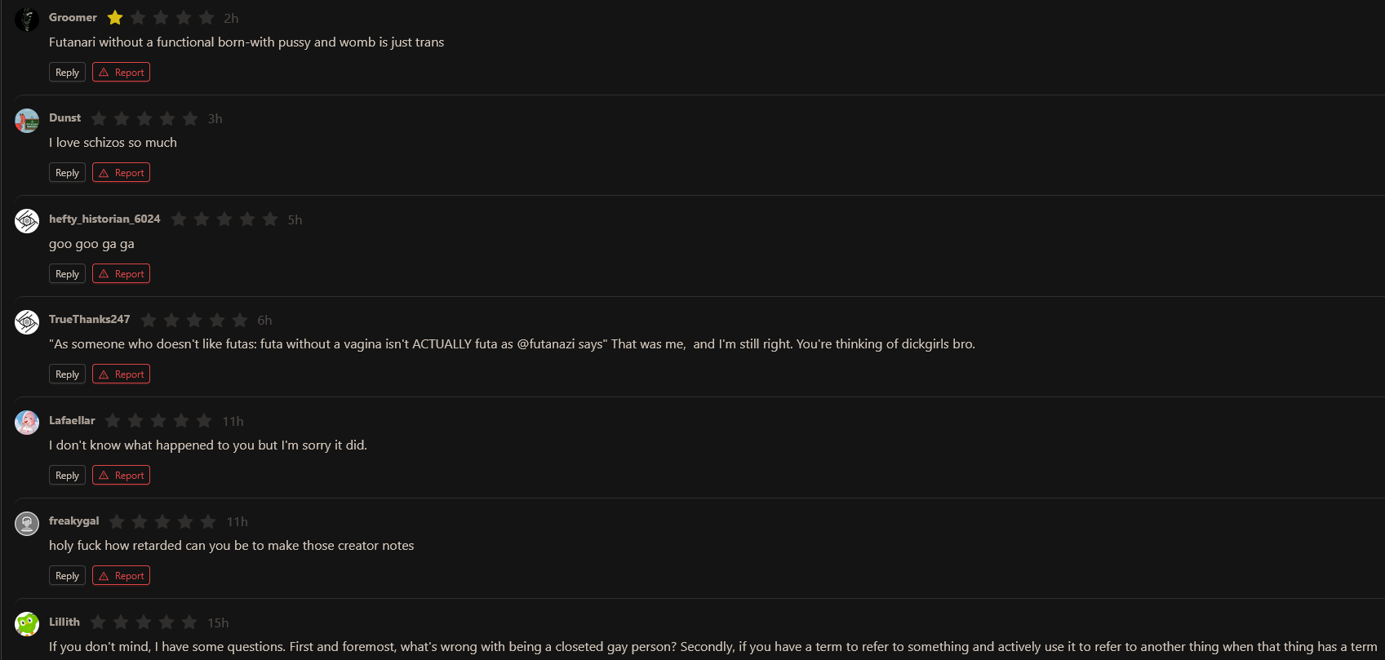Click Dunst's profile avatar
Viewport: 1385px width, 660px height.
[x=27, y=121]
